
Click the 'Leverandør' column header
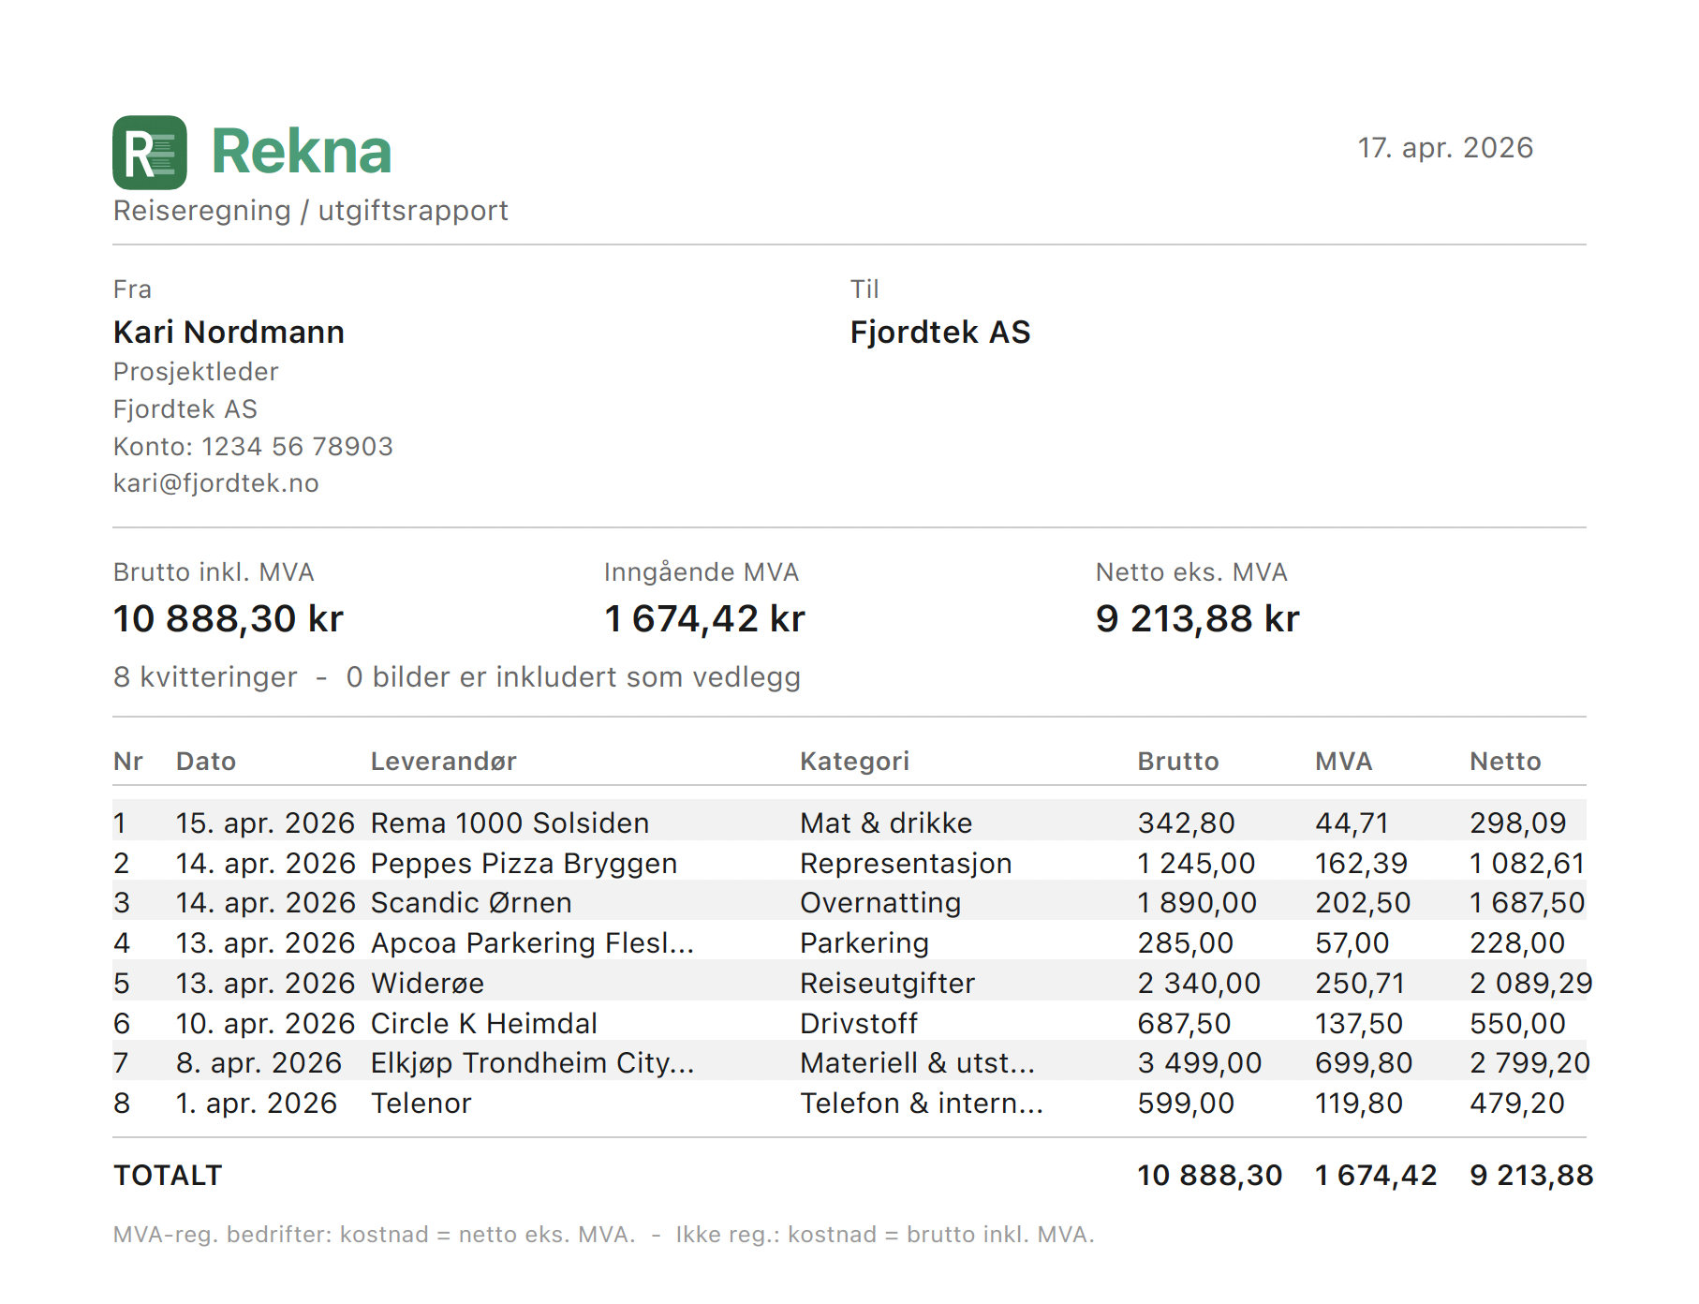[443, 762]
